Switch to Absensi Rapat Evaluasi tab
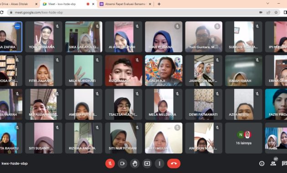The height and width of the screenshot is (173, 287). (x=125, y=4)
